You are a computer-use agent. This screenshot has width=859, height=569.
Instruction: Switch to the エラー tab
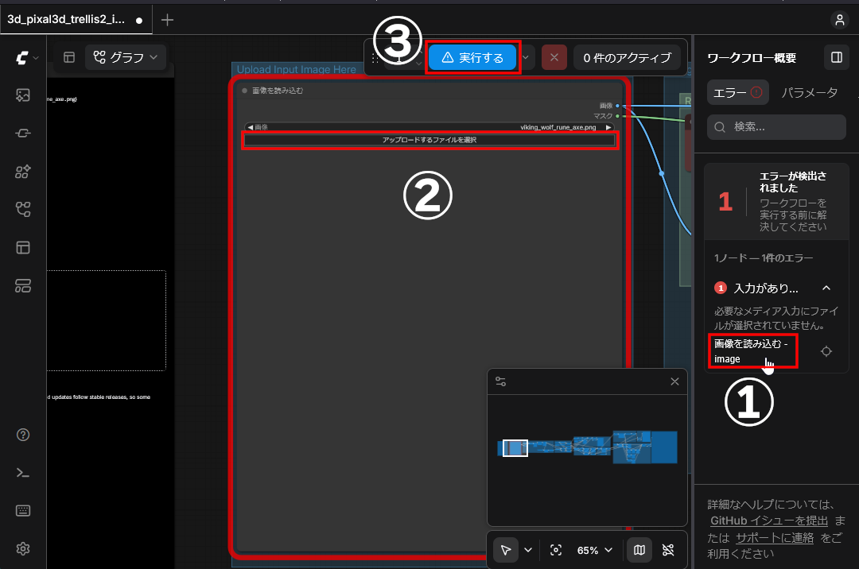738,92
